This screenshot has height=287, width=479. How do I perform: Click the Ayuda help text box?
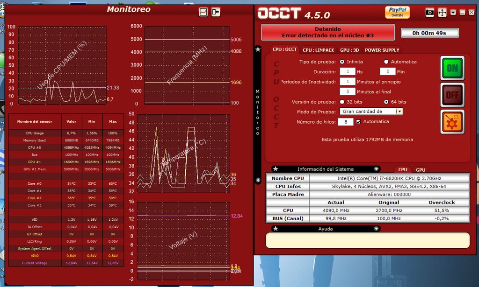pos(368,240)
